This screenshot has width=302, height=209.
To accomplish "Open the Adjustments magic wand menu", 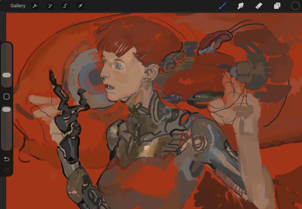I will click(x=50, y=6).
